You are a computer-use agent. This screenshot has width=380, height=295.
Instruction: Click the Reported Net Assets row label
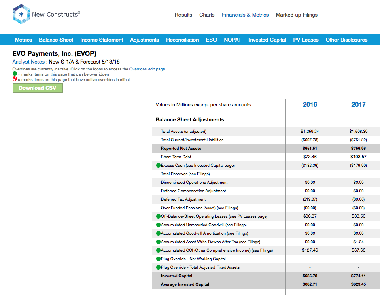pyautogui.click(x=181, y=149)
